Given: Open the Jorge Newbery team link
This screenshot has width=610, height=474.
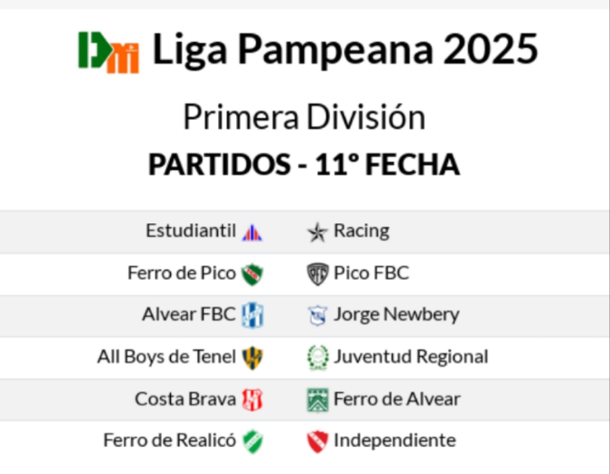Looking at the screenshot, I should pyautogui.click(x=396, y=314).
